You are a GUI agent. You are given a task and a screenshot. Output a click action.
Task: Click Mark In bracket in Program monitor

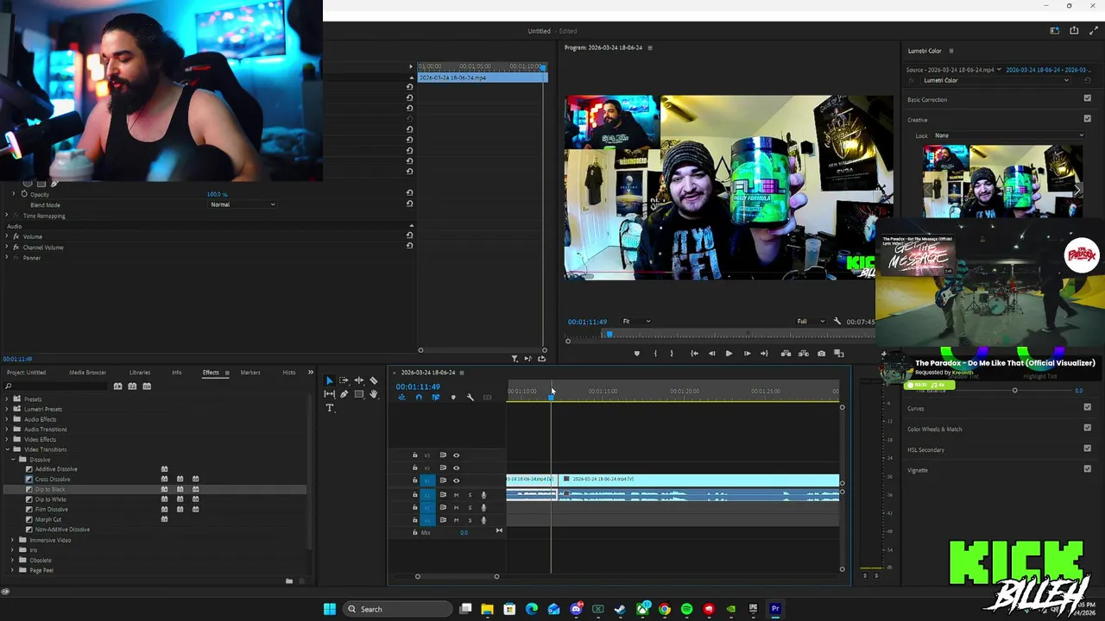655,354
